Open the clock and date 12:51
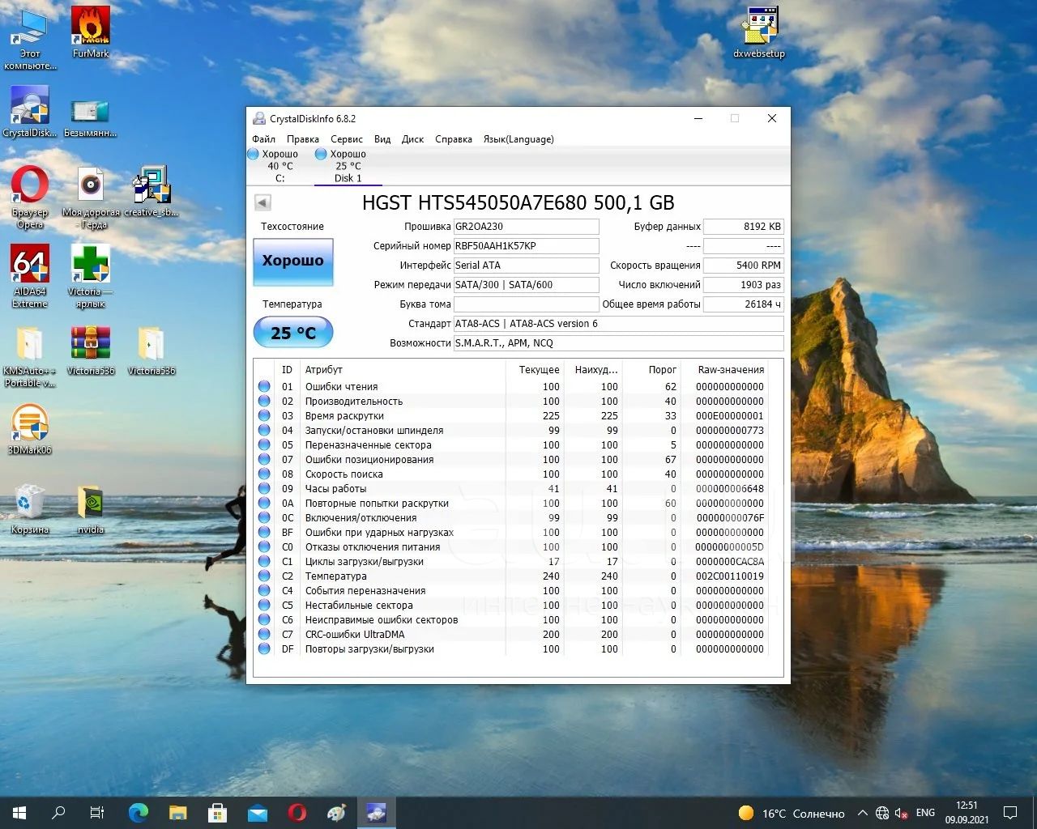The width and height of the screenshot is (1037, 829). (967, 812)
